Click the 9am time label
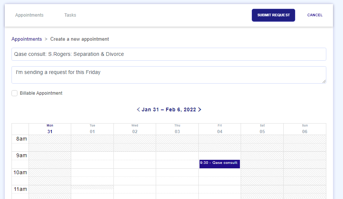The width and height of the screenshot is (343, 199). (x=22, y=156)
